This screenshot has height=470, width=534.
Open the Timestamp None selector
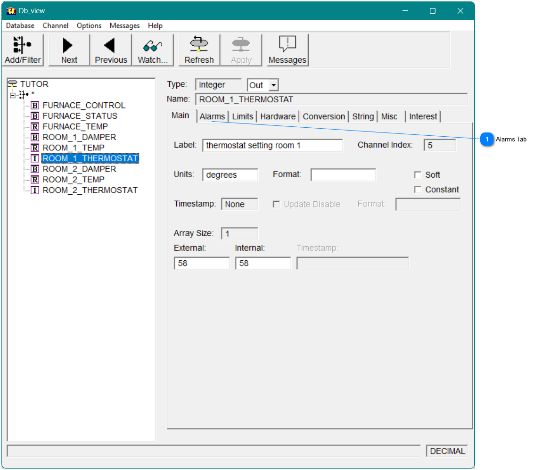tap(239, 204)
